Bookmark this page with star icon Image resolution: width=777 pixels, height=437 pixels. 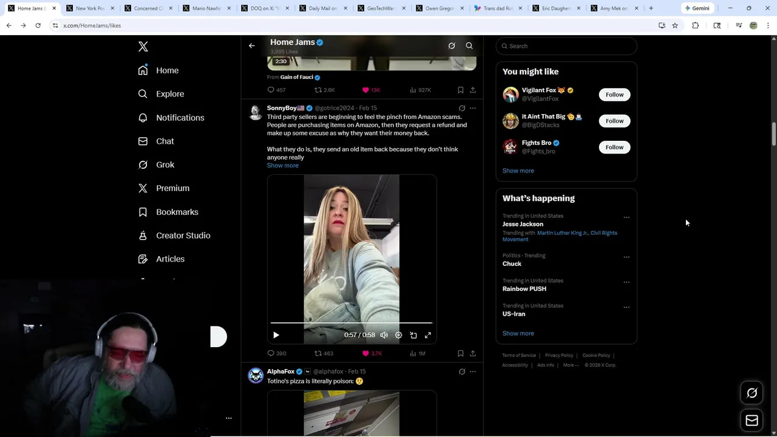point(675,25)
